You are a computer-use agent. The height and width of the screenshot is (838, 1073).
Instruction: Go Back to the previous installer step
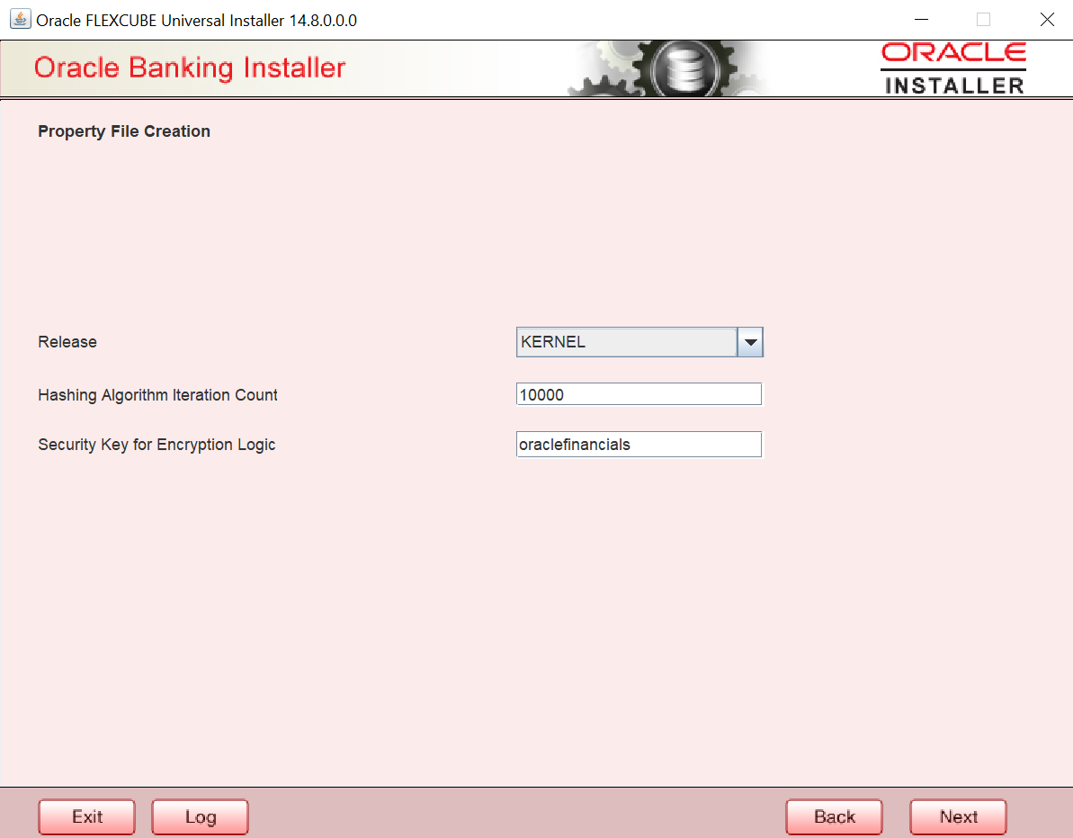834,816
